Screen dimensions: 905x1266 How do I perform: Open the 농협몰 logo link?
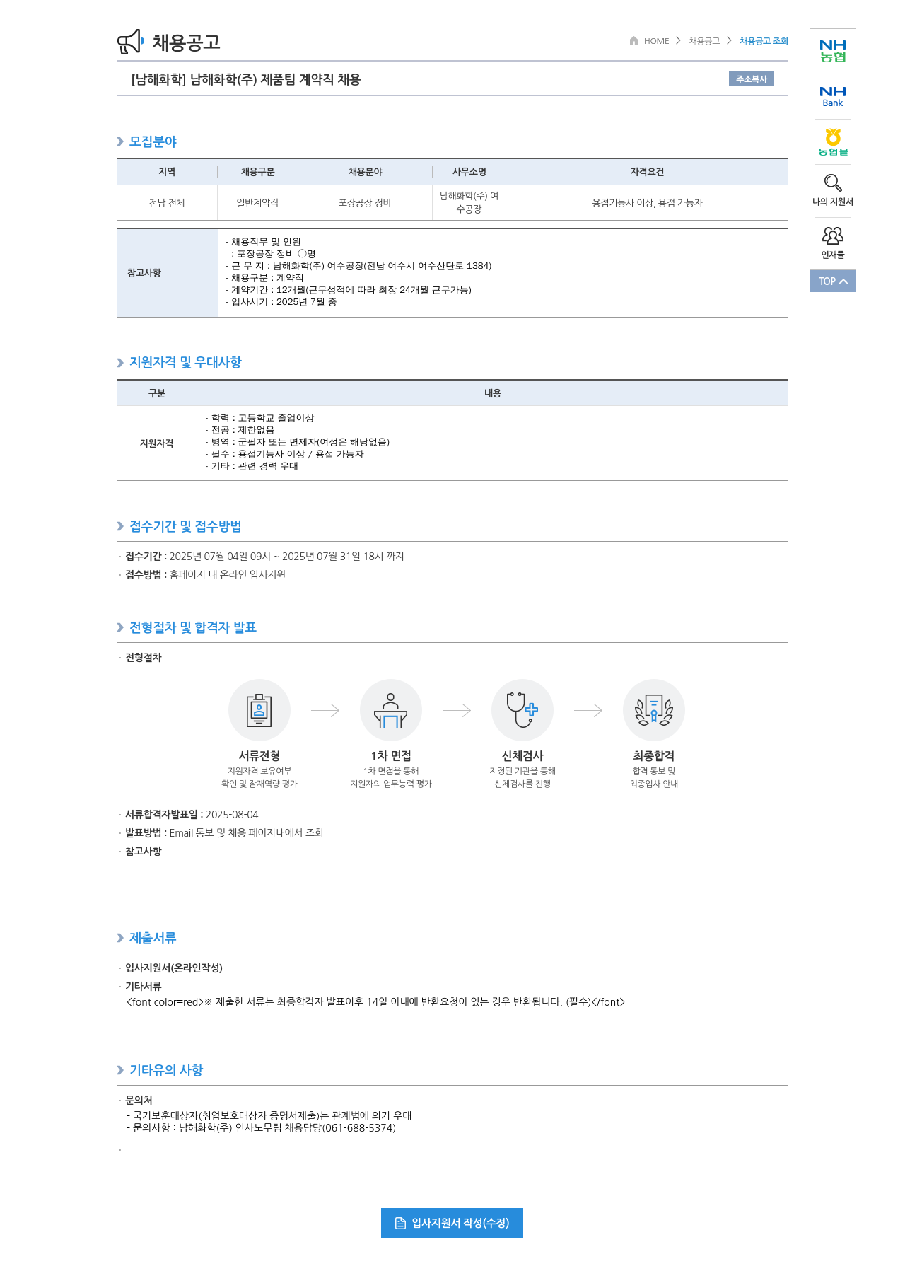(x=833, y=142)
